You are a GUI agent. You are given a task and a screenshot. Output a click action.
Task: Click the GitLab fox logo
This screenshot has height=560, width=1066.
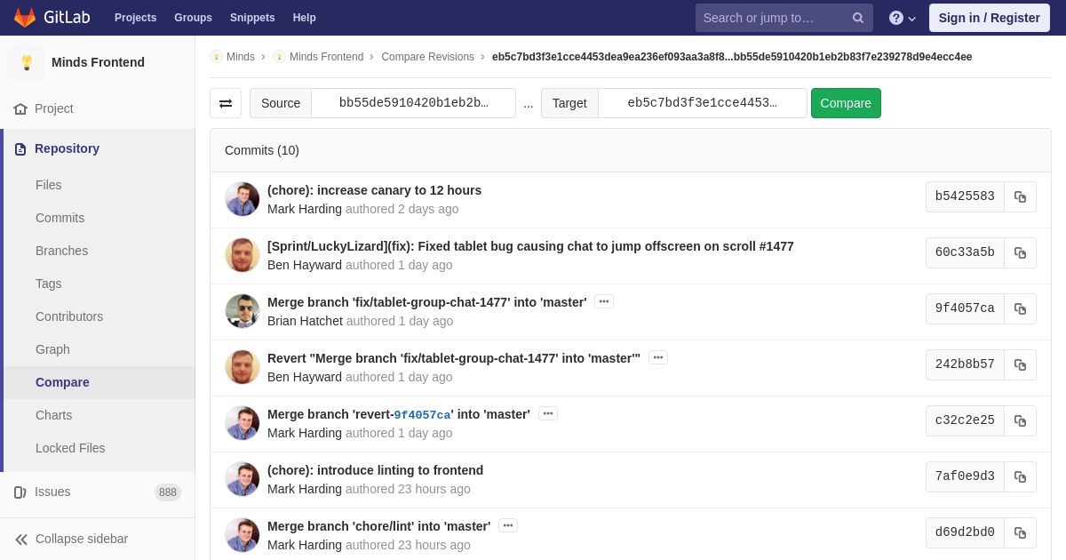(25, 18)
